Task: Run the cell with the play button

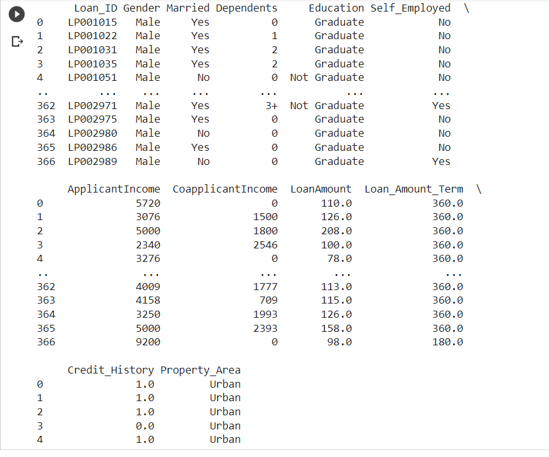Action: coord(17,14)
